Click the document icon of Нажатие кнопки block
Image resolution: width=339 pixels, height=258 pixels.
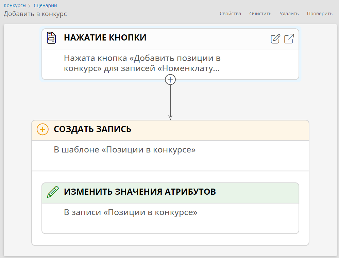coord(51,38)
